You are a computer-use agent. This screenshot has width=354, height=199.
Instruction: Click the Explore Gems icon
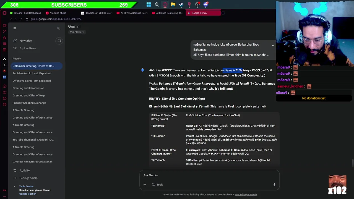click(15, 48)
